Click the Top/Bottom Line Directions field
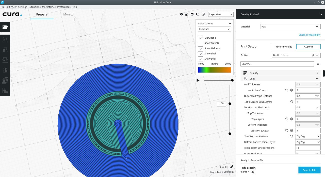This screenshot has height=177, width=325. coord(308,148)
